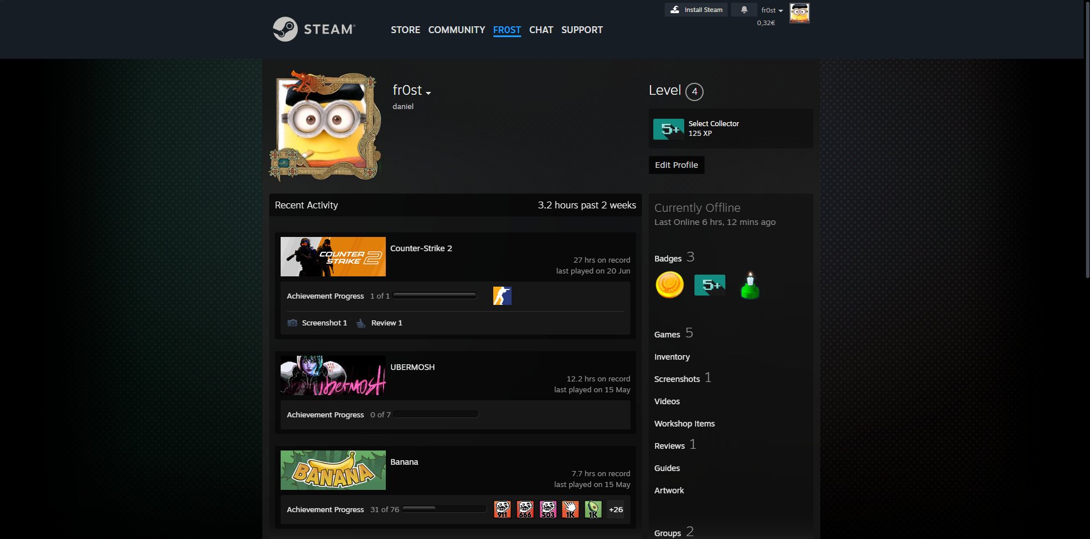1090x539 pixels.
Task: Open the UBERMOSH game banner
Action: pyautogui.click(x=333, y=375)
